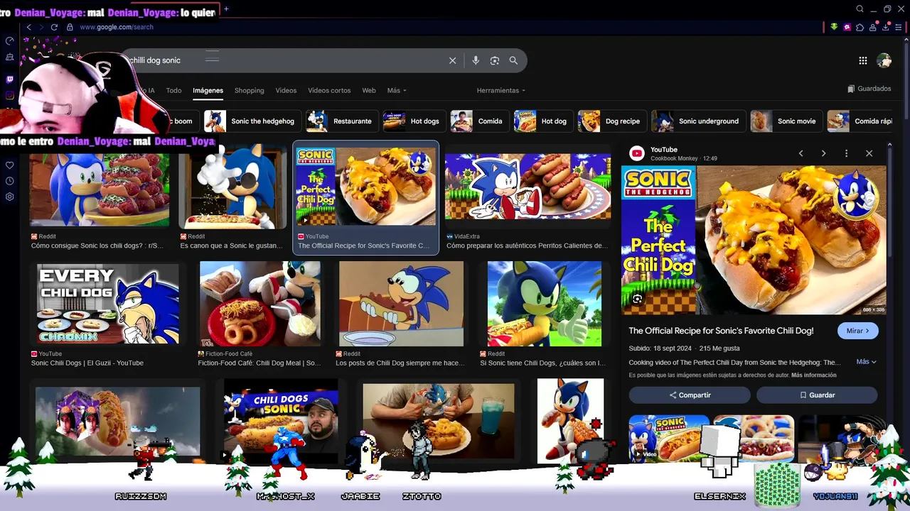
Task: Click 'Los posts de Chili Dog siempre me hace...'
Action: pos(400,363)
